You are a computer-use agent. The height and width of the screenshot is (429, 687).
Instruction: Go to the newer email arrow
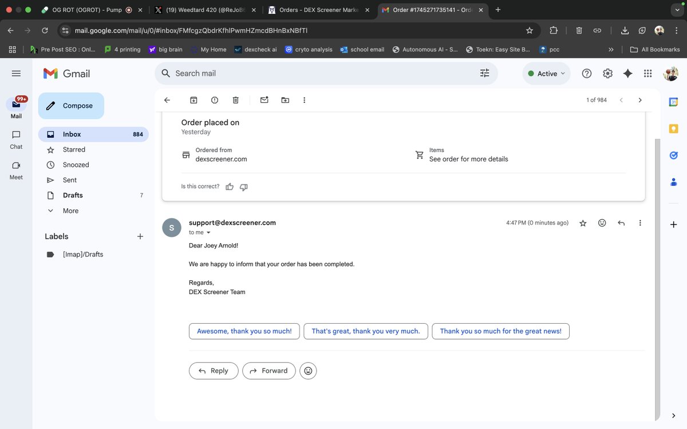(621, 100)
